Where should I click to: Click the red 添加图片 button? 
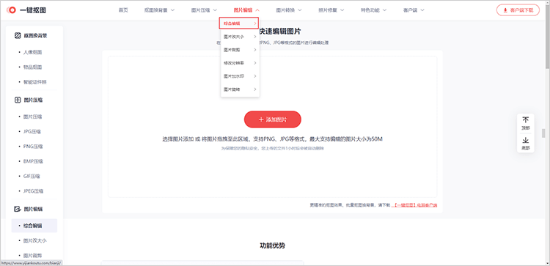(x=273, y=119)
